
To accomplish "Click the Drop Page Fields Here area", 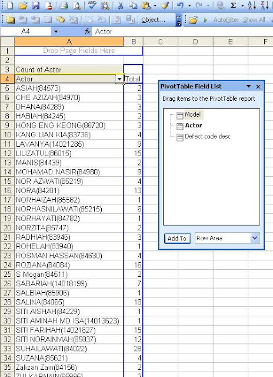I will click(79, 51).
